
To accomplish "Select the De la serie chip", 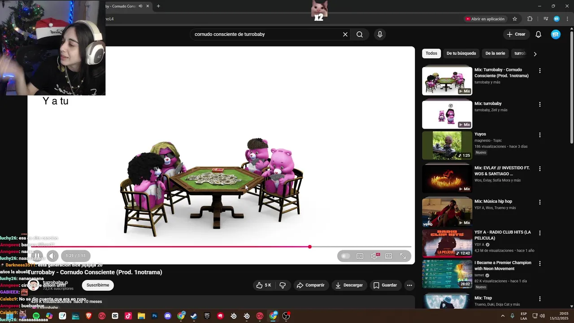I will point(495,53).
